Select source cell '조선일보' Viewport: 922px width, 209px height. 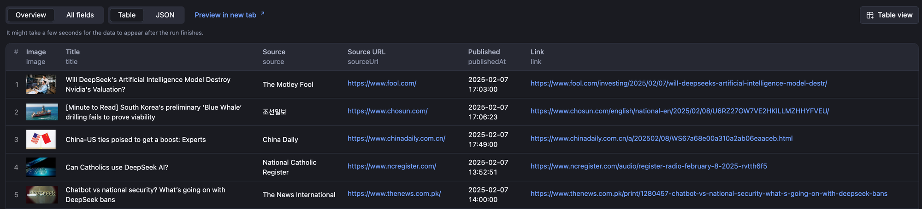click(274, 112)
